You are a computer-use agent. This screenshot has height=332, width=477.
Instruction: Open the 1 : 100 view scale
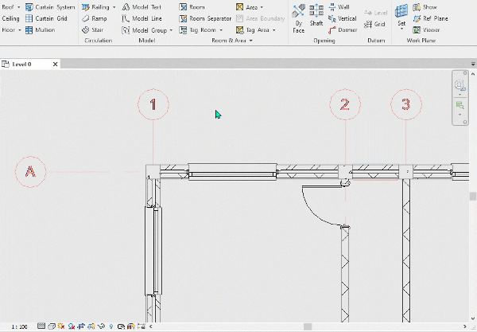click(19, 326)
